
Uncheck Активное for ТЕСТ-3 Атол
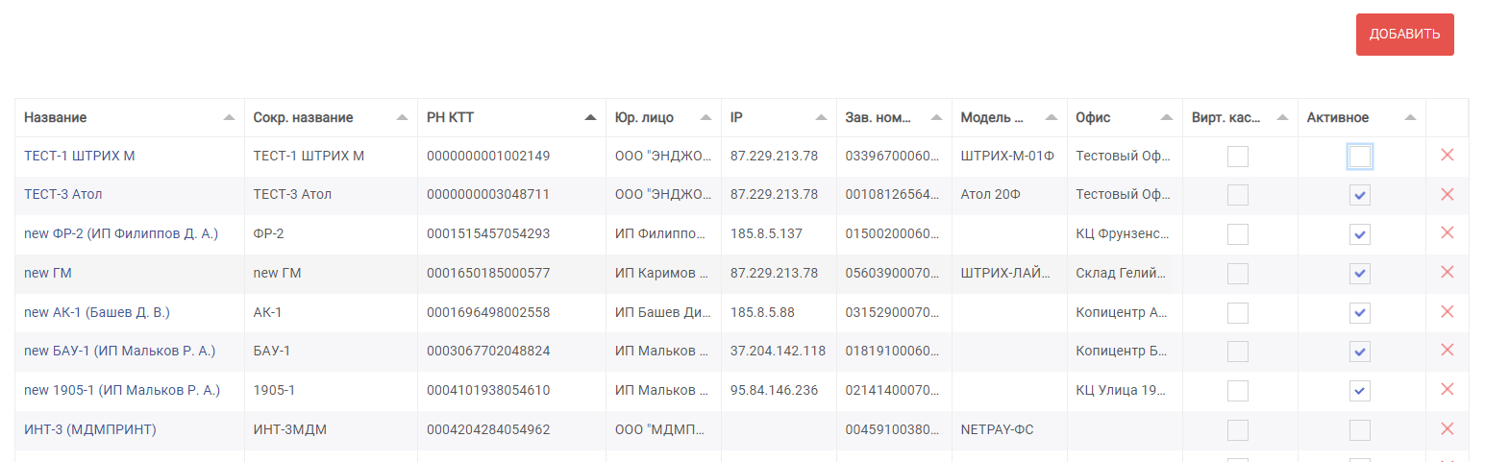pyautogui.click(x=1360, y=195)
